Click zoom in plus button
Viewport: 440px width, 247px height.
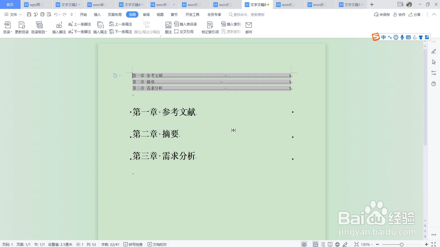[426, 244]
